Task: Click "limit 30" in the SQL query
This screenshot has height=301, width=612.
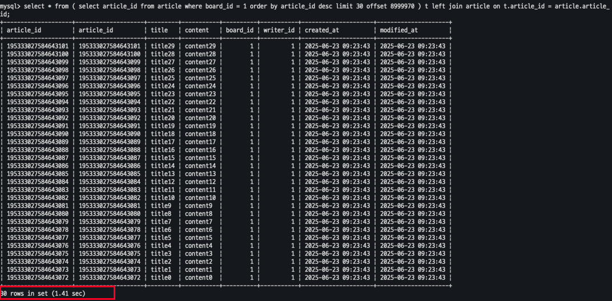Action: click(x=346, y=7)
